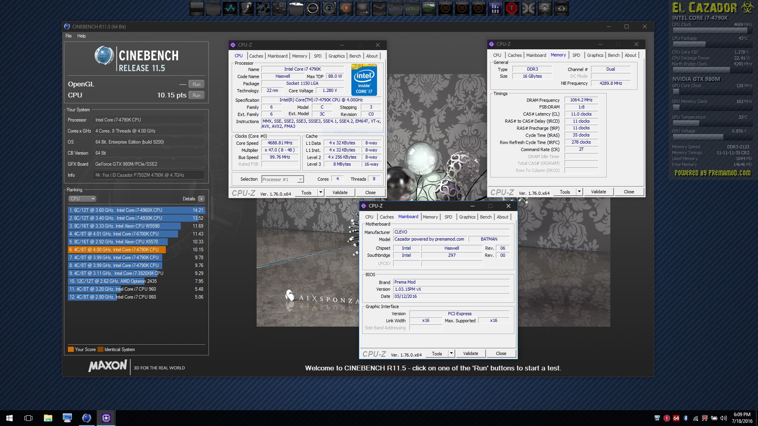Select highlighted ranking row 4.00 GHz i7-4790K

point(136,250)
